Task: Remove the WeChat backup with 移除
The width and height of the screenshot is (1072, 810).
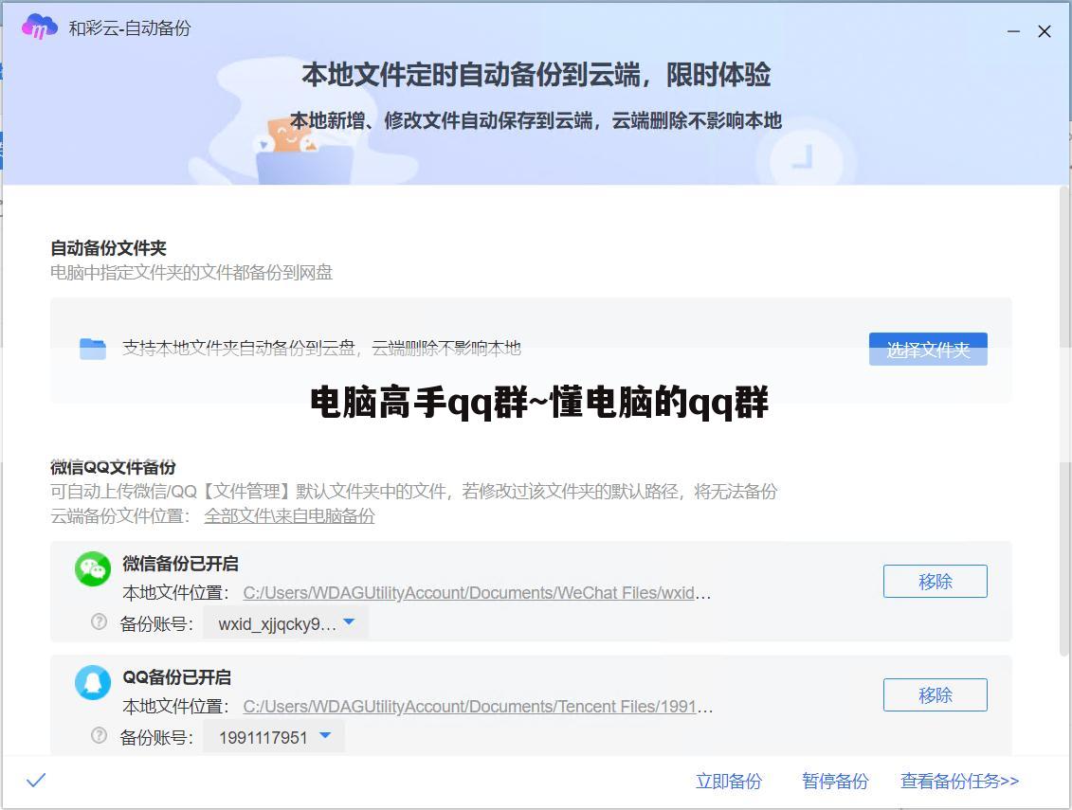Action: 935,581
